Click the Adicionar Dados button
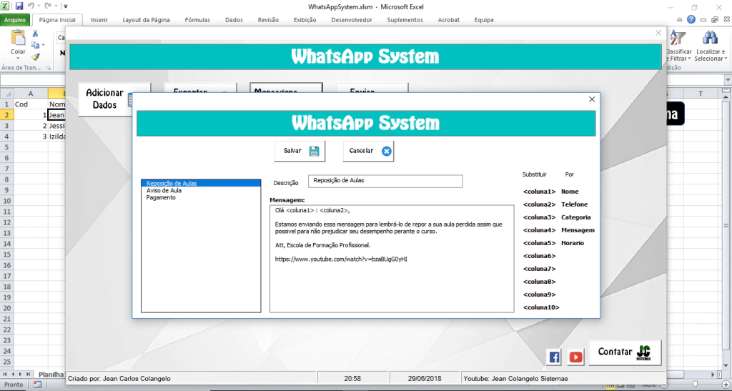The image size is (732, 391). tap(105, 99)
